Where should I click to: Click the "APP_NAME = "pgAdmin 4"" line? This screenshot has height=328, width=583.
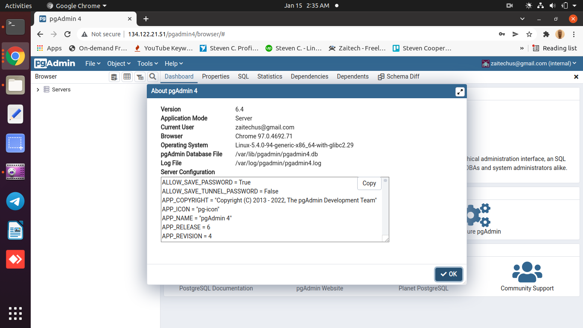pyautogui.click(x=197, y=218)
